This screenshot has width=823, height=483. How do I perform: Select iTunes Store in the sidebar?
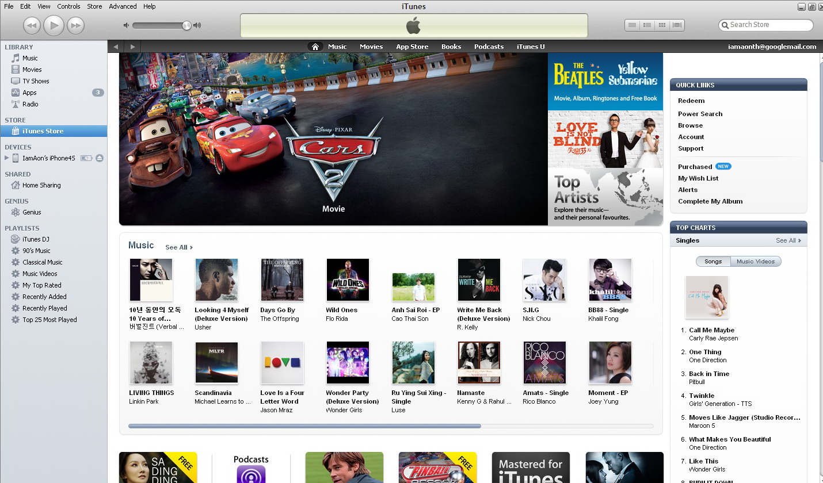(54, 131)
